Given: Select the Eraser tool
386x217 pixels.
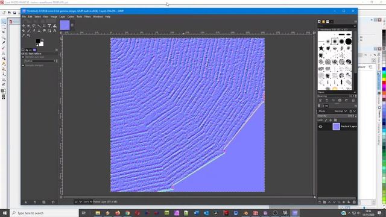Looking at the screenshot, I should [x=34, y=31].
